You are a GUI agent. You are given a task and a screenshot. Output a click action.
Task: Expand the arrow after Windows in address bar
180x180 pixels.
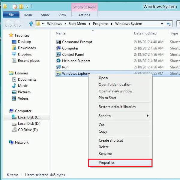point(65,24)
